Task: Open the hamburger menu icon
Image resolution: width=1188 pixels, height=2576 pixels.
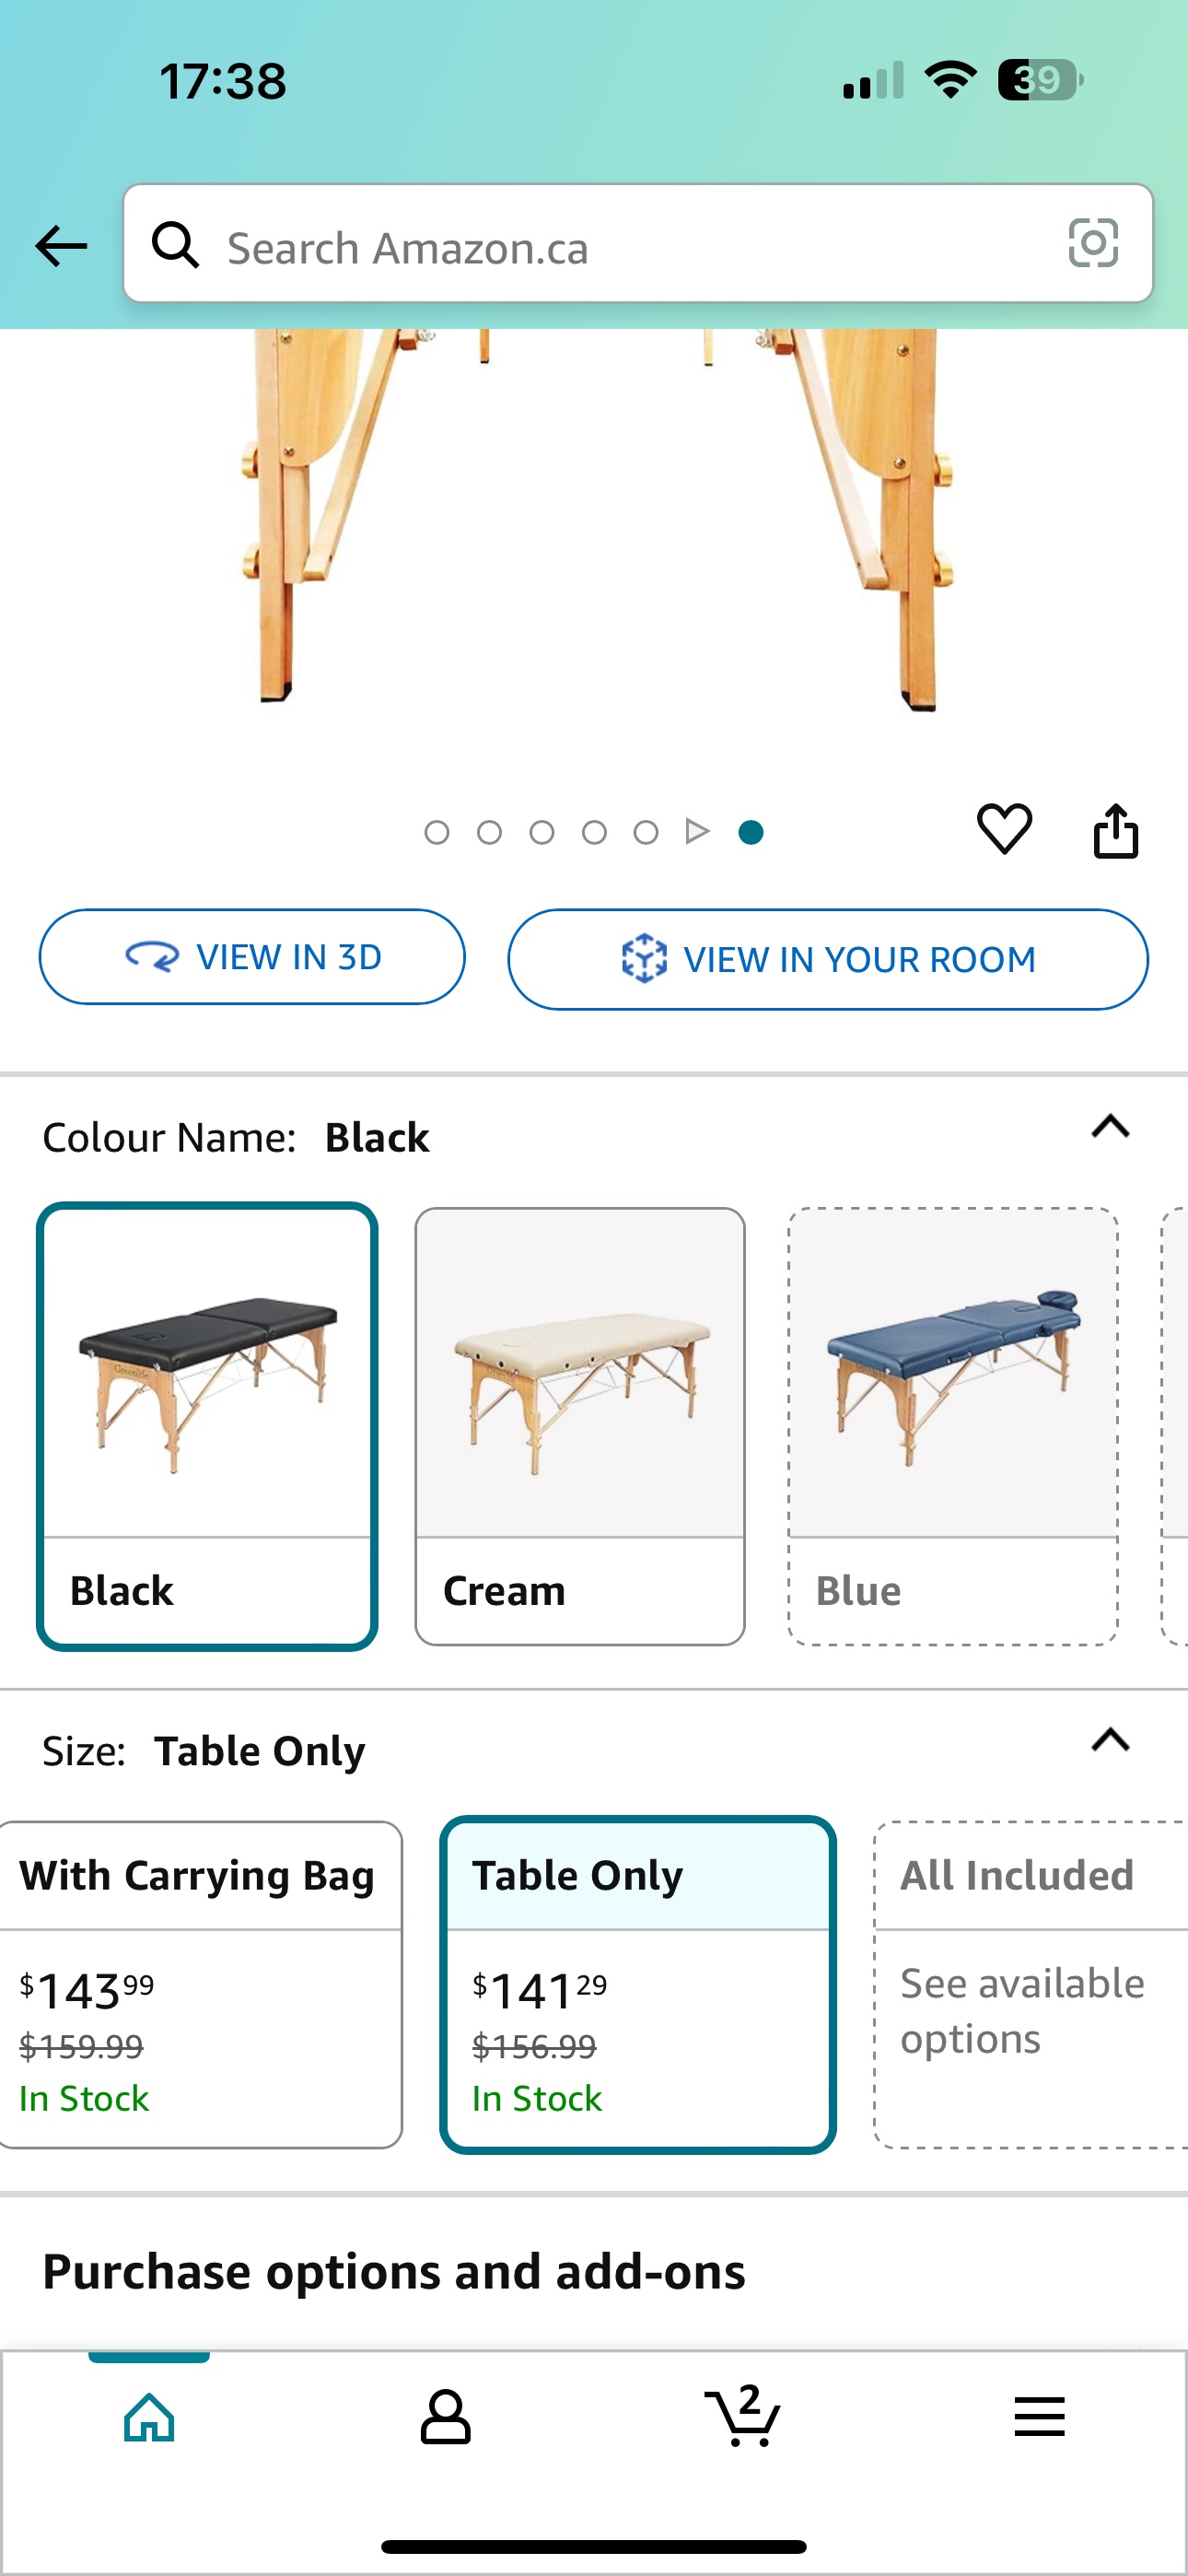Action: pos(1039,2417)
